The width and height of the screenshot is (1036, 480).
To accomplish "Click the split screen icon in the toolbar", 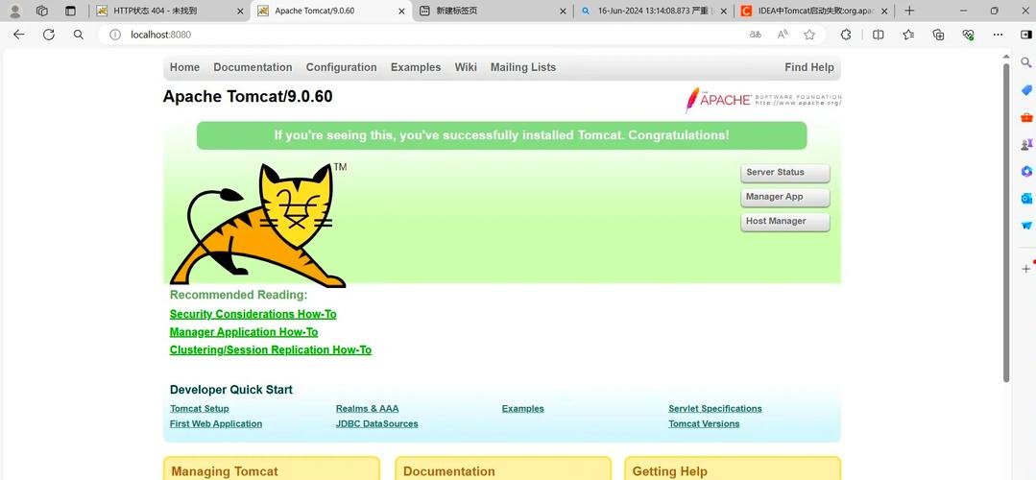I will click(x=878, y=35).
